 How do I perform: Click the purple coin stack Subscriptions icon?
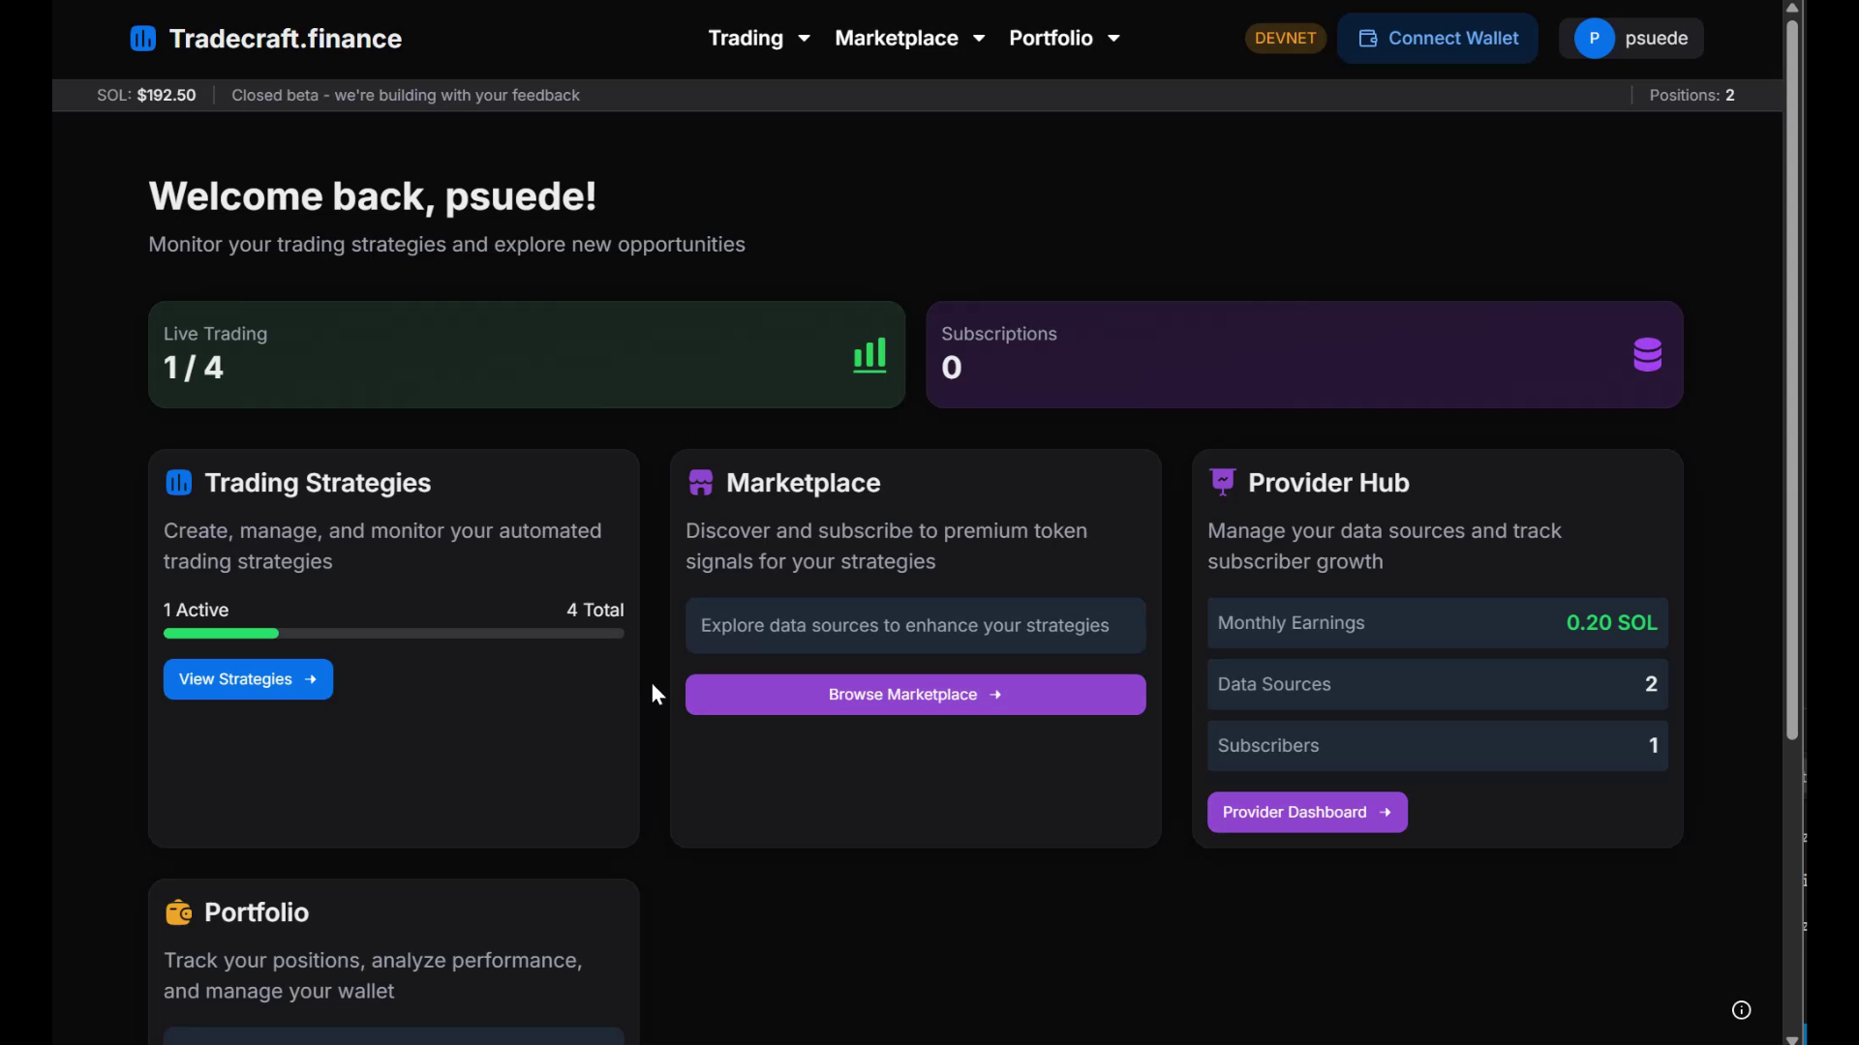pos(1647,355)
